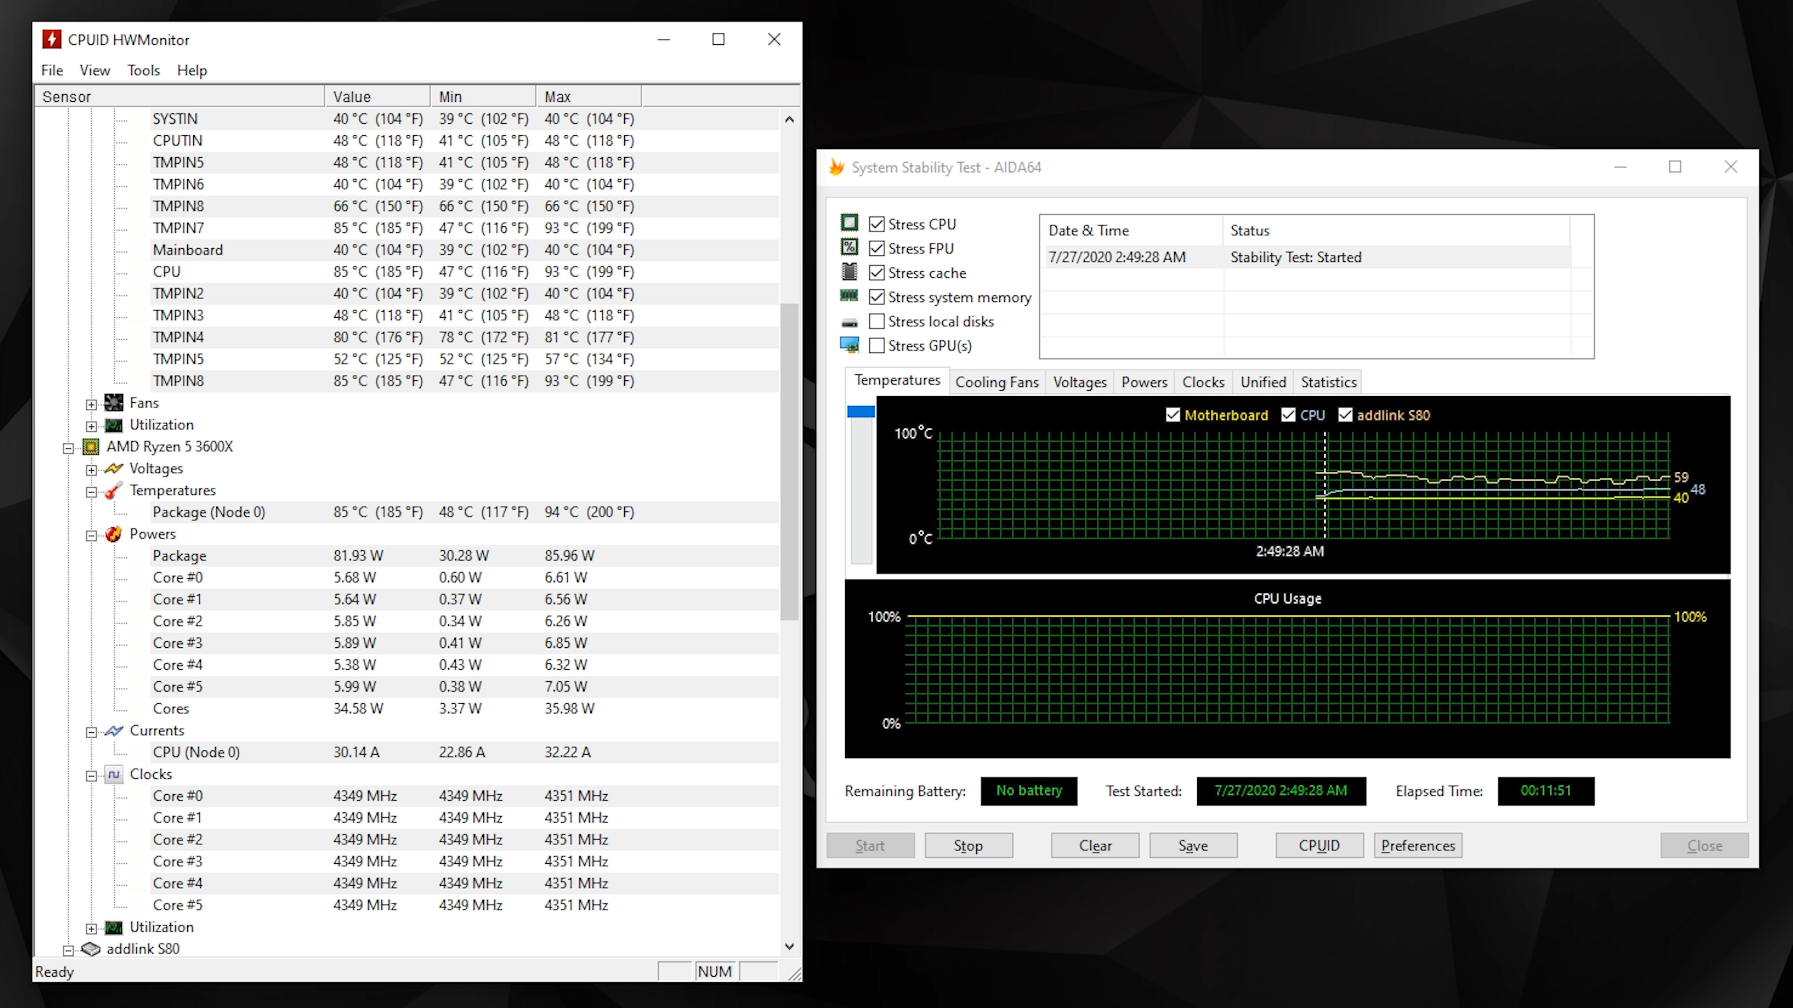1793x1008 pixels.
Task: Enable Stress local disks
Action: pyautogui.click(x=877, y=322)
